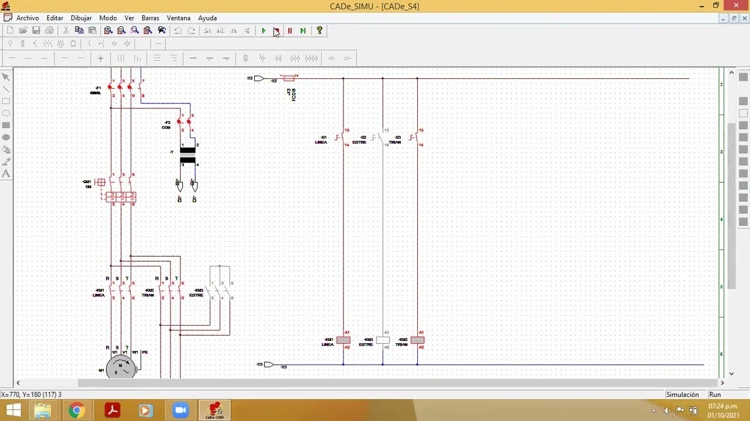Pause simulation with the red pause icon
Image resolution: width=750 pixels, height=421 pixels.
(x=289, y=30)
